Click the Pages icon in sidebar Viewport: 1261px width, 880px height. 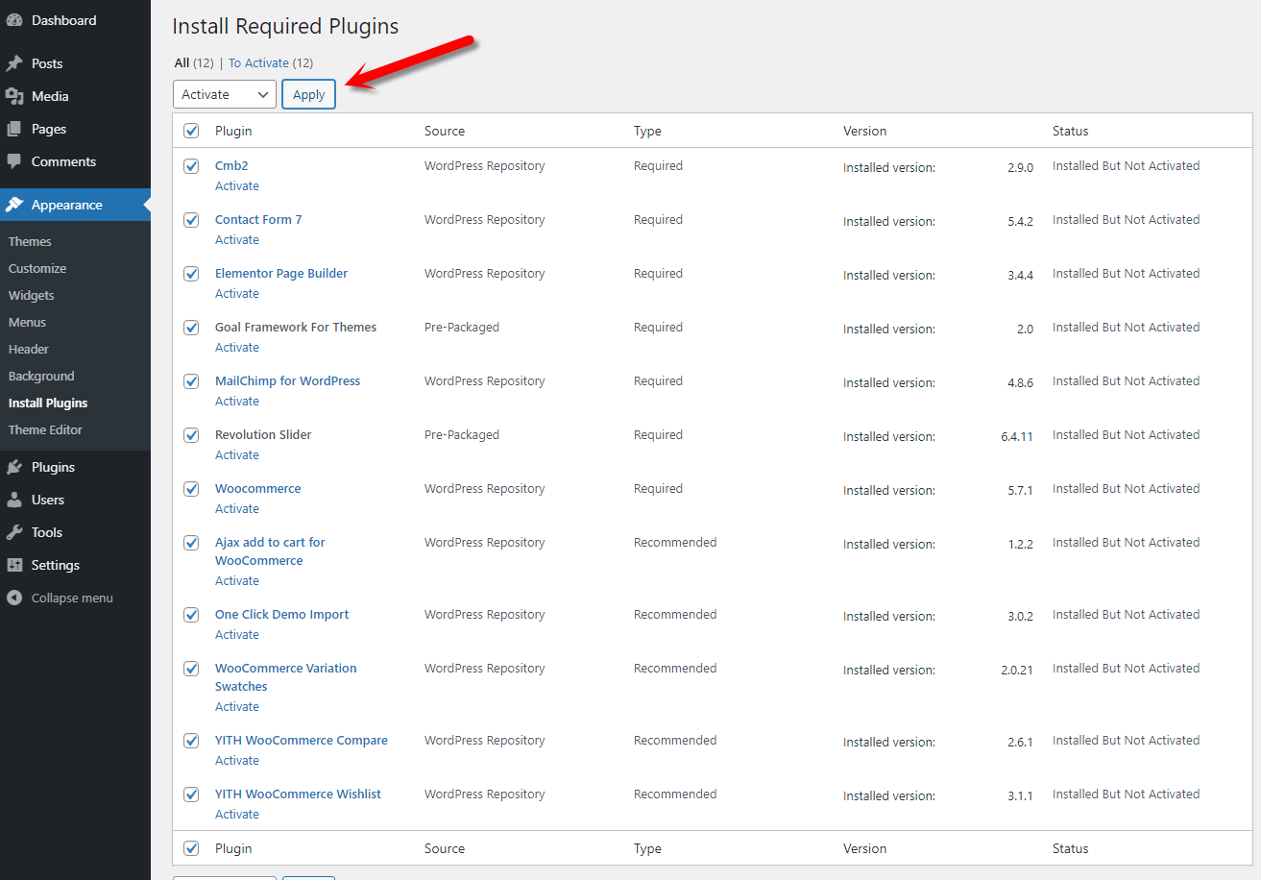(14, 129)
